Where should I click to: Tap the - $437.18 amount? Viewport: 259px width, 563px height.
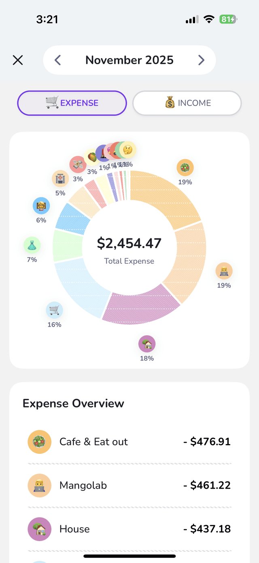[207, 529]
